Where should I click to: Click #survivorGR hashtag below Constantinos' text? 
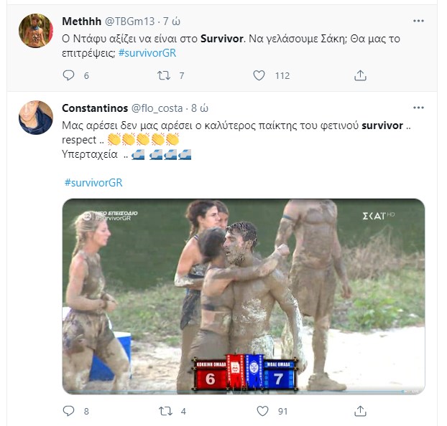coord(93,182)
